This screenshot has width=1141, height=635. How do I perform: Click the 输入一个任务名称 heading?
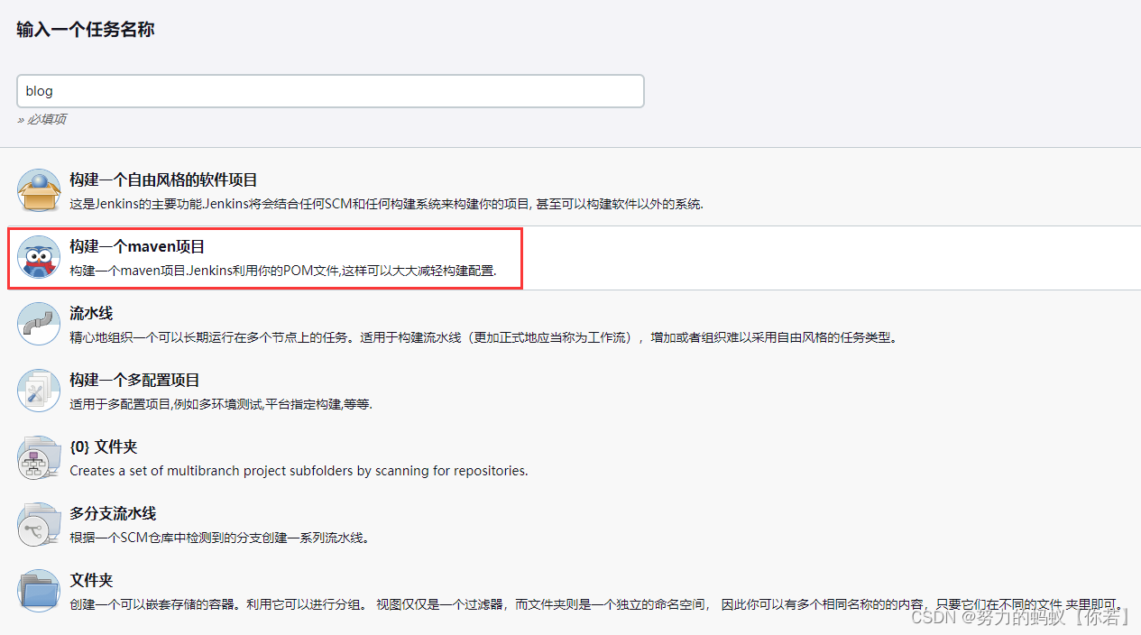[86, 29]
